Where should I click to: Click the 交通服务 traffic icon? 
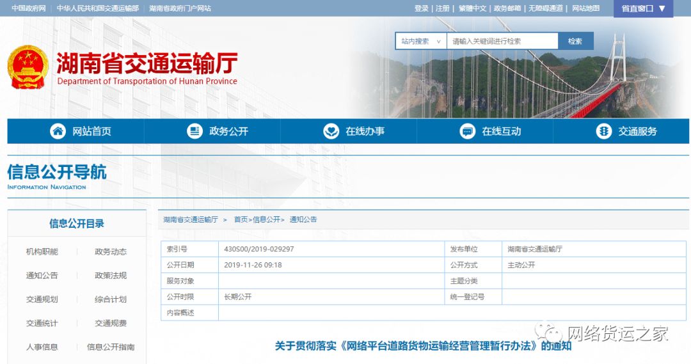(x=603, y=131)
